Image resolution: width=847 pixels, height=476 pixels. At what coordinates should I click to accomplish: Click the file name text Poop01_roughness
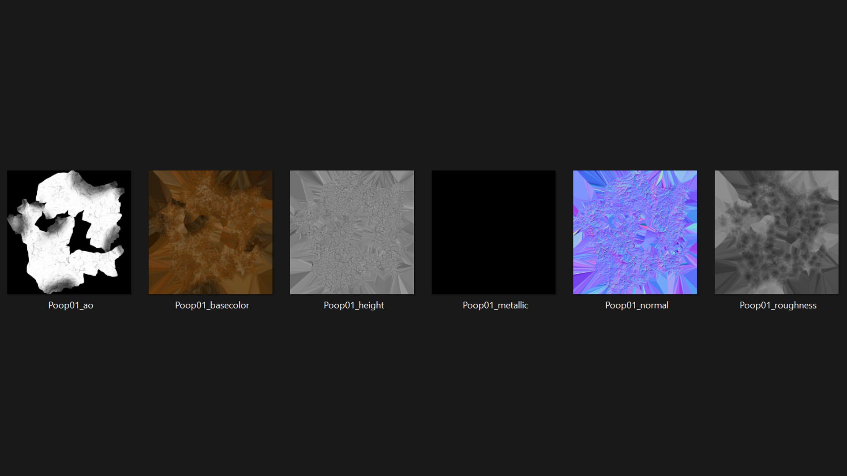pyautogui.click(x=778, y=305)
